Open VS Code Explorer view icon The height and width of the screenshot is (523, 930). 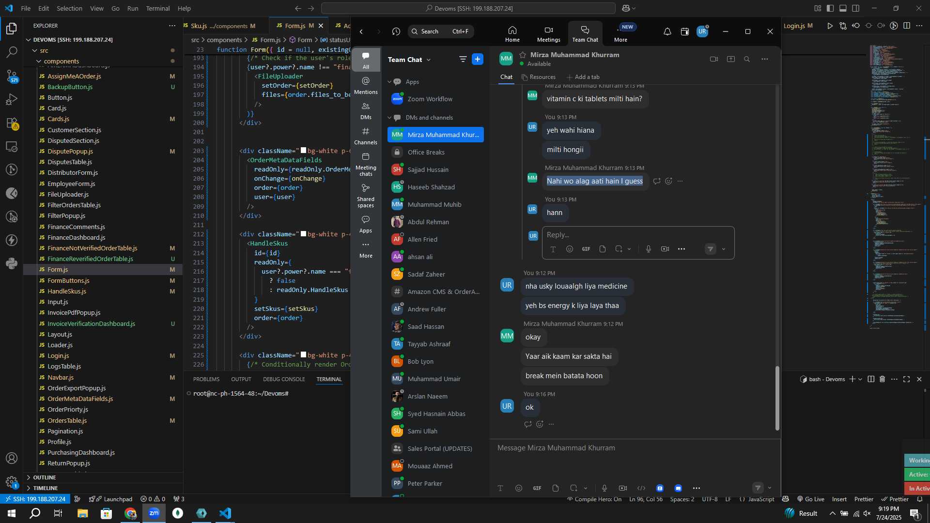pos(12,29)
